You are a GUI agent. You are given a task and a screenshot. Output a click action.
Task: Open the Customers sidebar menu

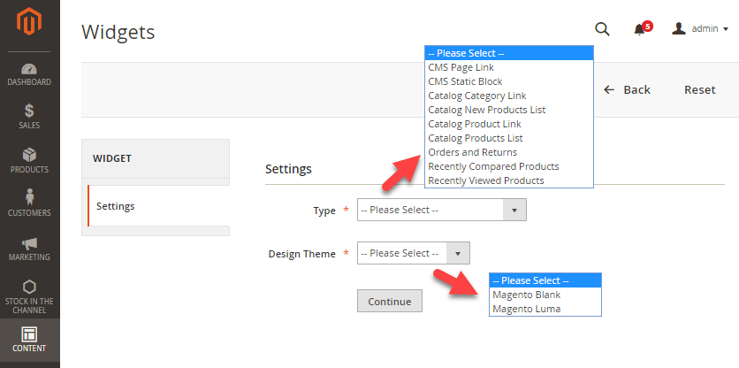point(29,203)
